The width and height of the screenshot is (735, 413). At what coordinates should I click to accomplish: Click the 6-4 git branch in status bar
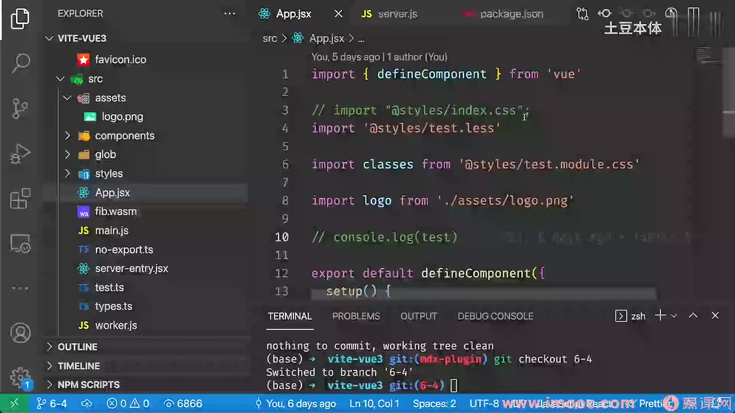(x=52, y=404)
